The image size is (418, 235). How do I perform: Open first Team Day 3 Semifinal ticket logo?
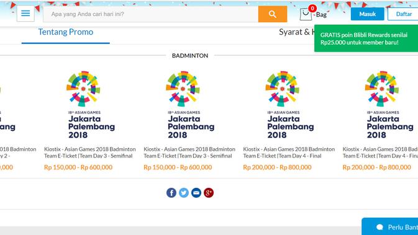[91, 105]
